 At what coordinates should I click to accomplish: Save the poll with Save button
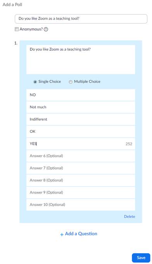[x=141, y=258]
